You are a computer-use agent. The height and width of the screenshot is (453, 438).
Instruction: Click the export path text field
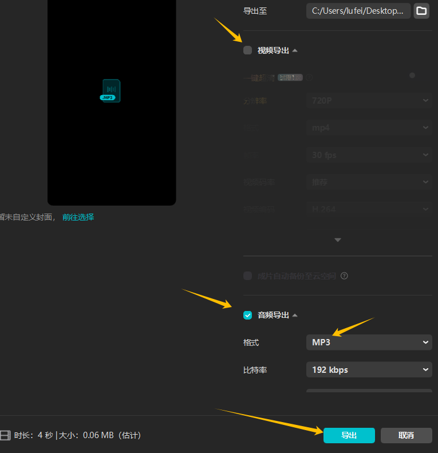(x=358, y=10)
